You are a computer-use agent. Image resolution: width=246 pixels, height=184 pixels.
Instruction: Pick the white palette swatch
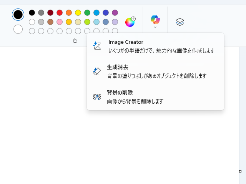click(32, 22)
